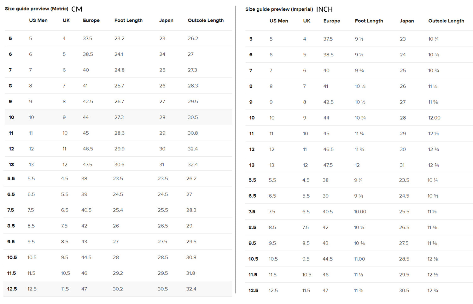The image size is (473, 304).
Task: Click the 11.00 foot length value
Action: tap(359, 259)
